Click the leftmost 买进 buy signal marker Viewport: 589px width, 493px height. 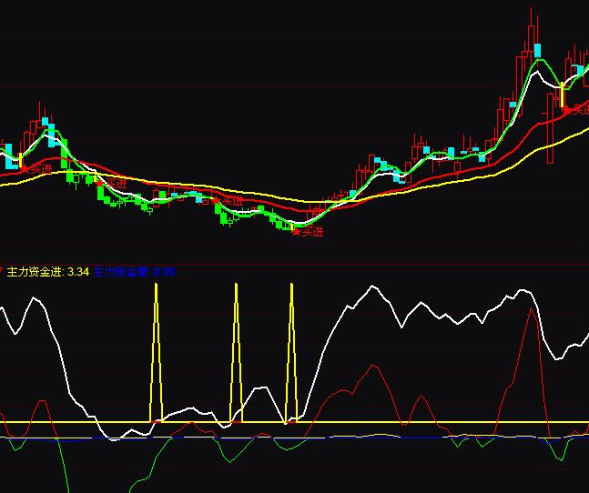(x=36, y=168)
